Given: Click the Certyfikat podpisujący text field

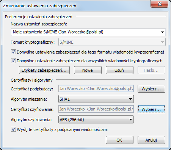Looking at the screenshot, I should click(96, 88).
